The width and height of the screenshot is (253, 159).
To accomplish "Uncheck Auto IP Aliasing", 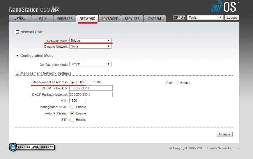I will pos(72,113).
